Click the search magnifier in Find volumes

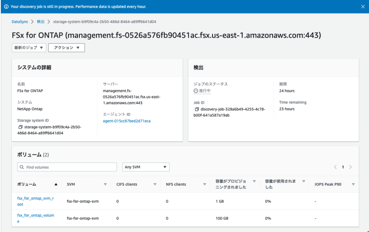point(21,167)
